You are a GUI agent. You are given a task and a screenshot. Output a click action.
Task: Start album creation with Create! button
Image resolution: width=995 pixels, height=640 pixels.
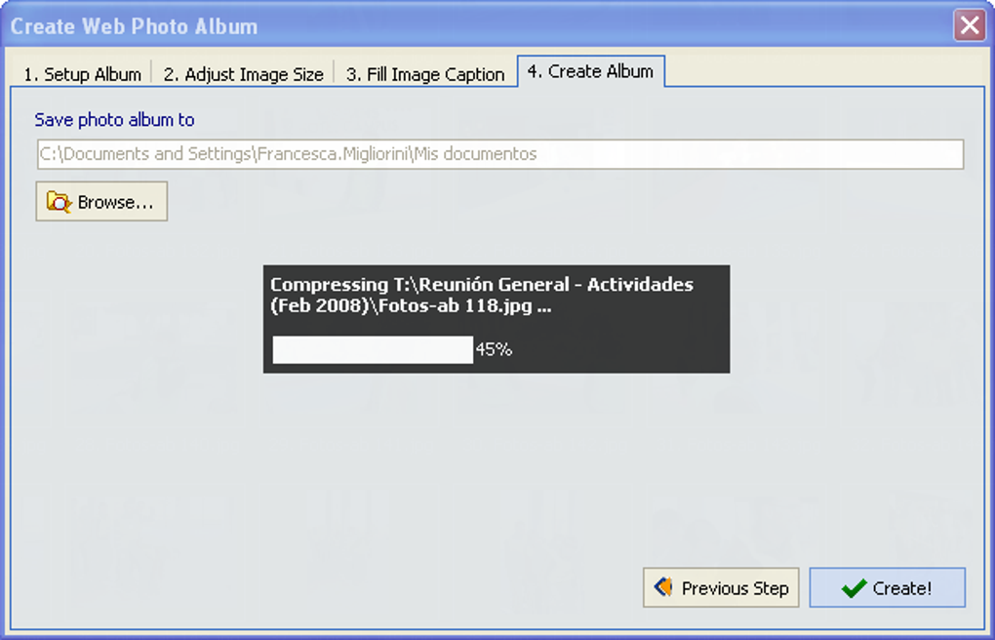pyautogui.click(x=887, y=587)
